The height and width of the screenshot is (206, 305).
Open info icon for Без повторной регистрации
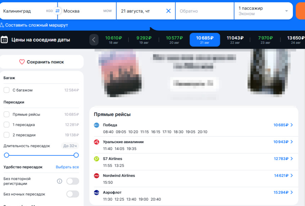(60, 181)
